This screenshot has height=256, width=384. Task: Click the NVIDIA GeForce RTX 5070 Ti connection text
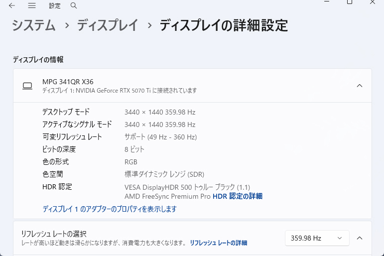(x=120, y=91)
